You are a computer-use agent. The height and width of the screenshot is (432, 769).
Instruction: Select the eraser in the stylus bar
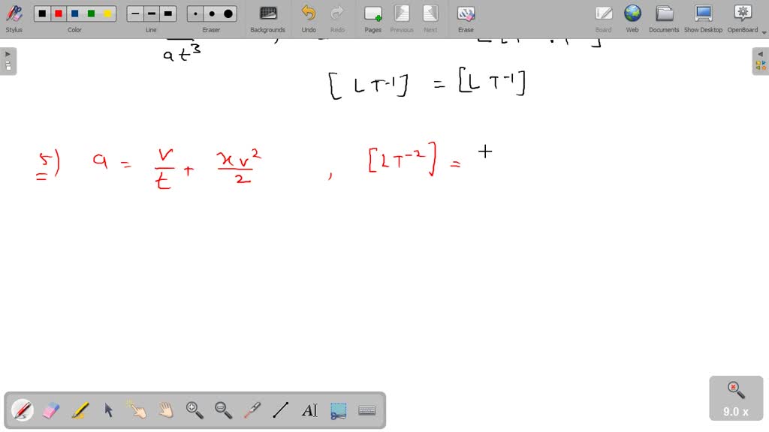(50, 410)
